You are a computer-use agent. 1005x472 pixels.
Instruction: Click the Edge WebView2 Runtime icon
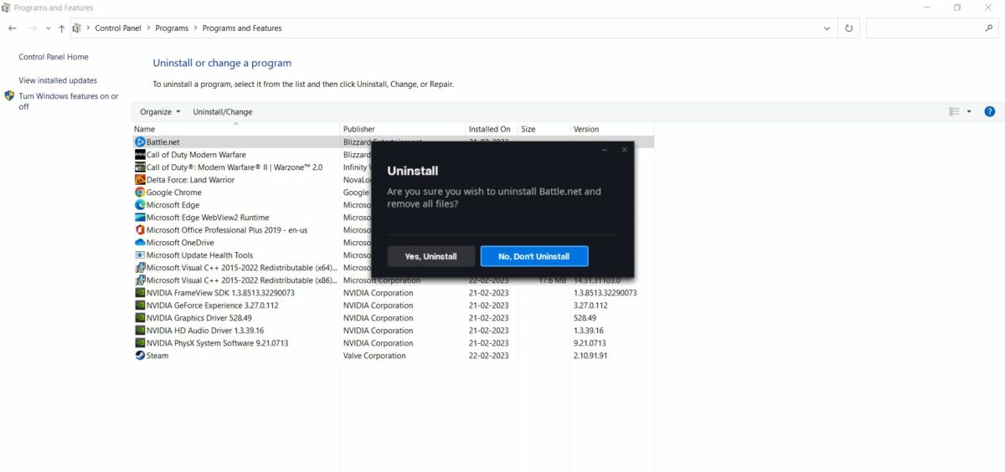(140, 218)
